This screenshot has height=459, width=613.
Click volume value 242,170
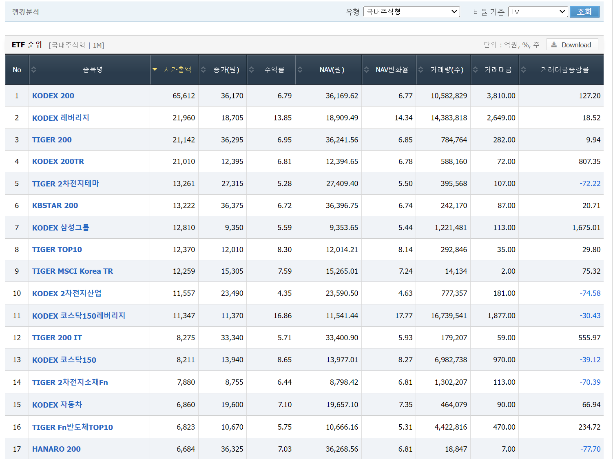(x=454, y=206)
